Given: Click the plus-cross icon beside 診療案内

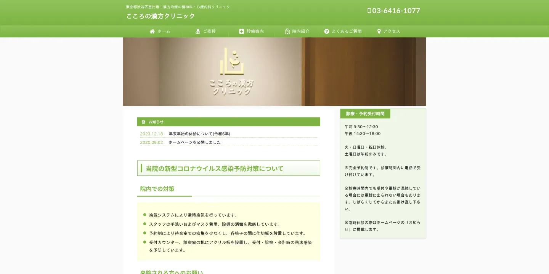Looking at the screenshot, I should pyautogui.click(x=241, y=31).
